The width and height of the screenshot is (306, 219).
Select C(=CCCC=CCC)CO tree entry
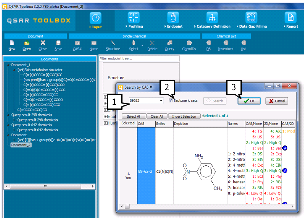pos(32,110)
